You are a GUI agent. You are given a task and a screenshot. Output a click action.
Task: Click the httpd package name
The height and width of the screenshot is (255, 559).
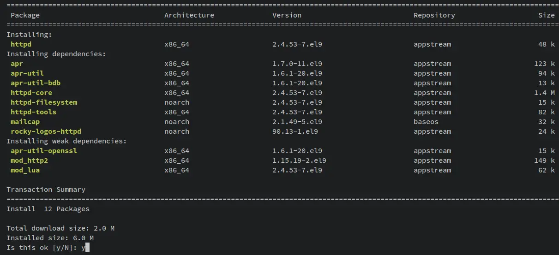21,44
